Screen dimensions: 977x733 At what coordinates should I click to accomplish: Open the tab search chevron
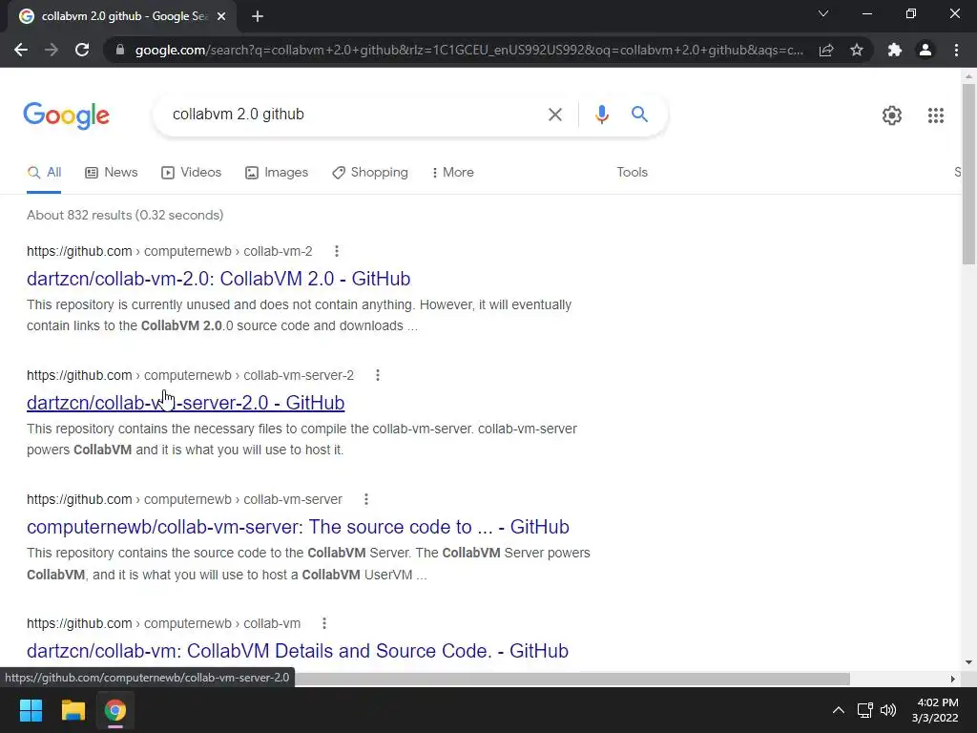pos(823,13)
